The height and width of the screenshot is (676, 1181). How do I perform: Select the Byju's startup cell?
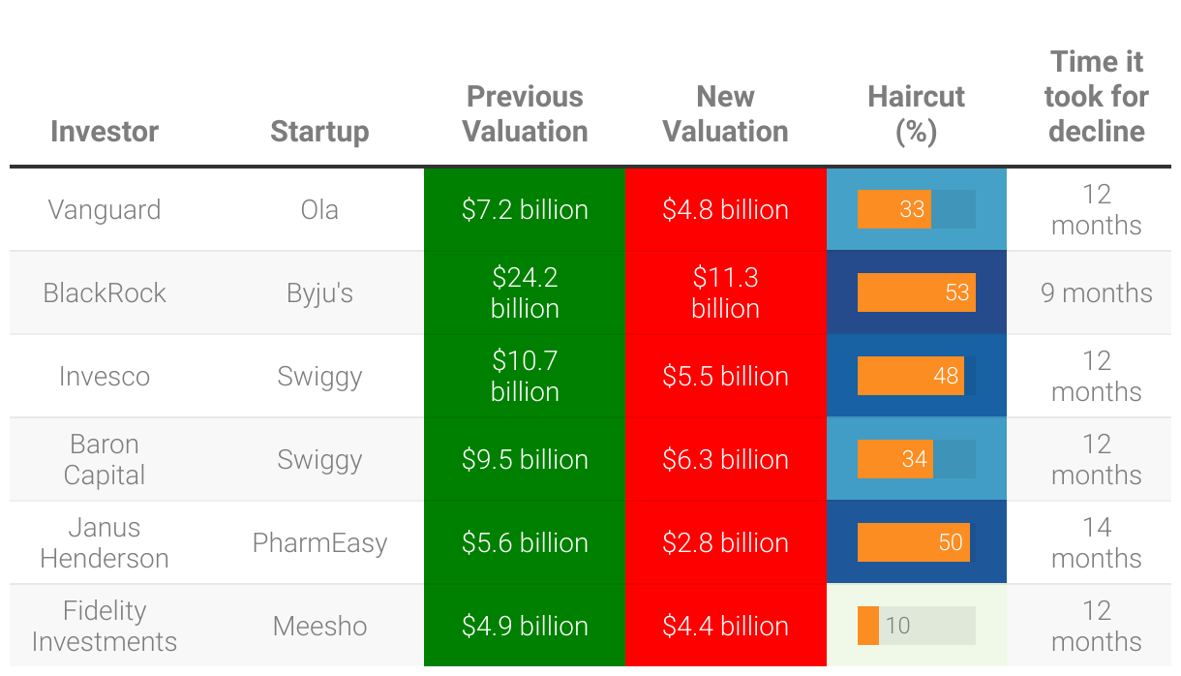pyautogui.click(x=319, y=293)
